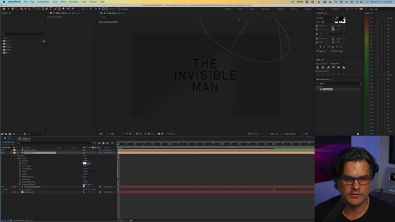The width and height of the screenshot is (395, 222).
Task: Select the Hand tool
Action: point(12,9)
